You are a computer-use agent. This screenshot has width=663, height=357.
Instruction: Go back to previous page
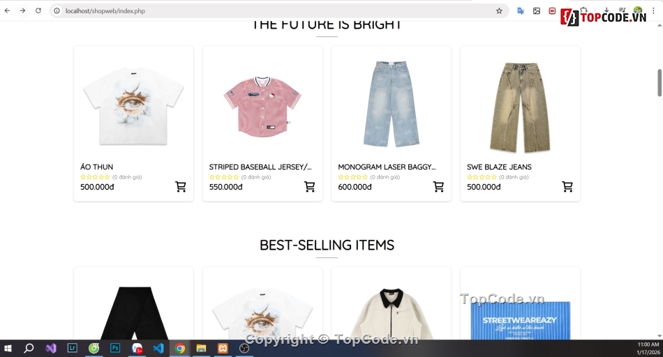coord(7,10)
